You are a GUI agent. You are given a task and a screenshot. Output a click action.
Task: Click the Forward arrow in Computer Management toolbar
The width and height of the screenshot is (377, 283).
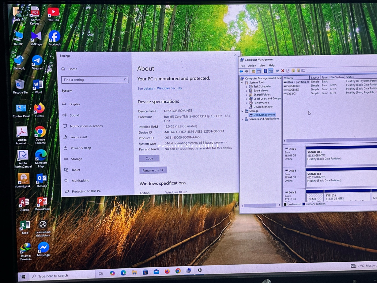246,71
